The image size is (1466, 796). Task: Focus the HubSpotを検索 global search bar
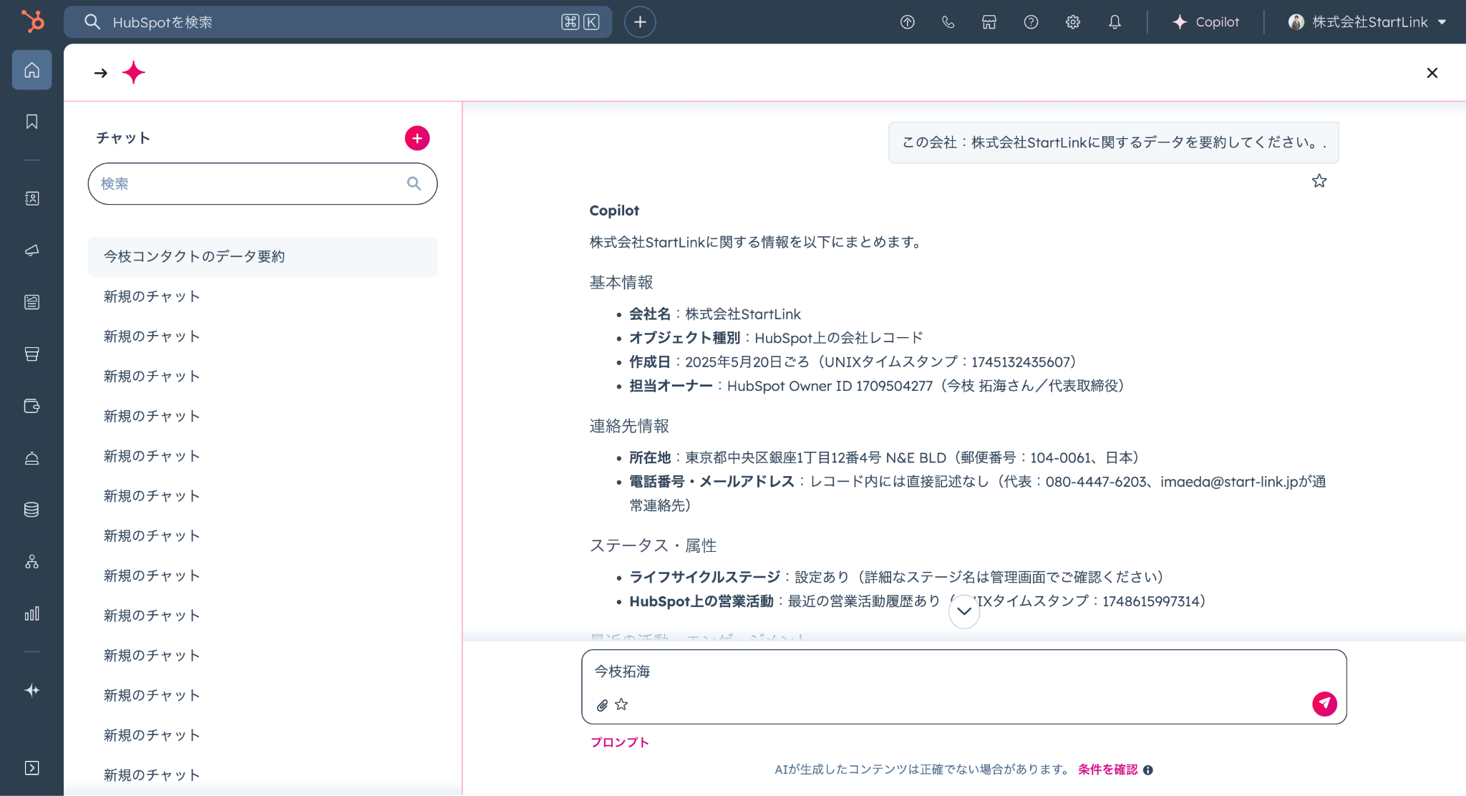tap(338, 22)
